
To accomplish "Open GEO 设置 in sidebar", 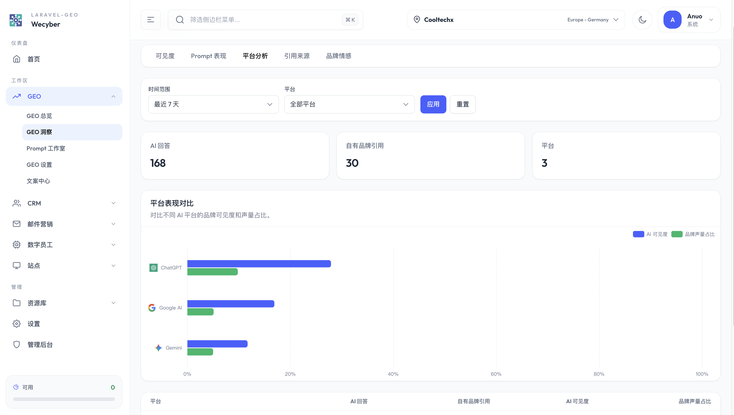I will click(72, 165).
